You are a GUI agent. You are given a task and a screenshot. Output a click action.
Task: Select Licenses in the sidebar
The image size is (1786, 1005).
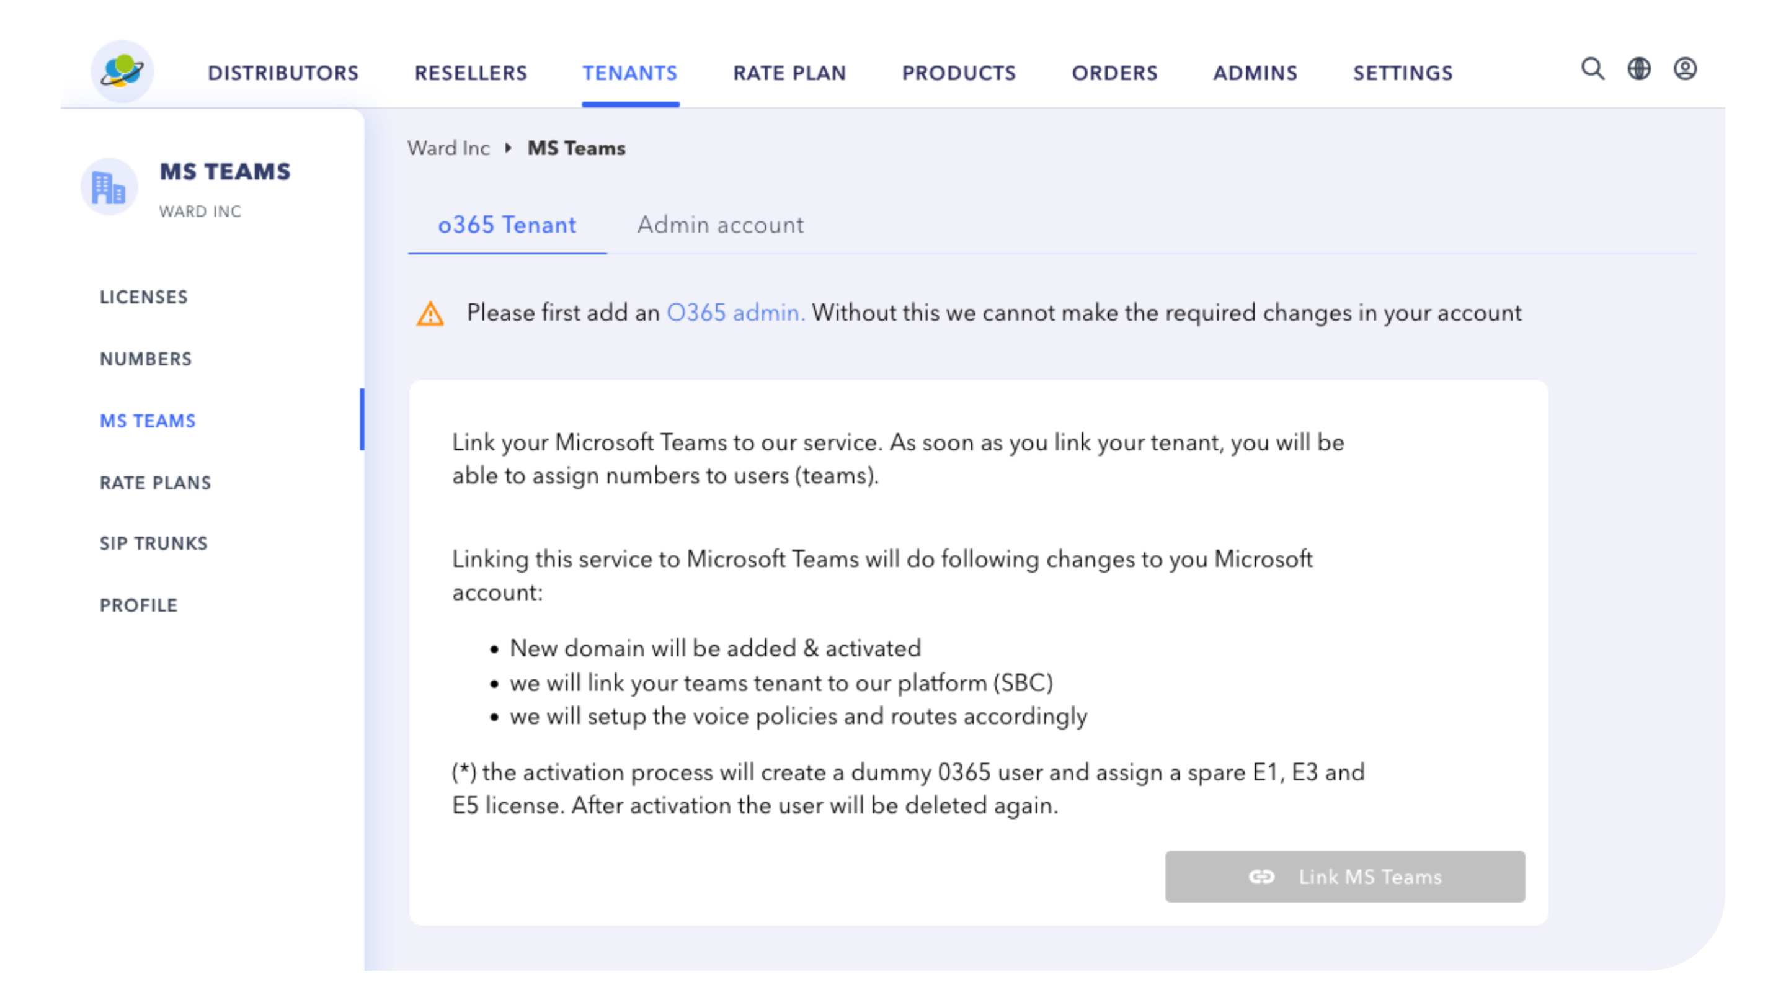tap(143, 297)
